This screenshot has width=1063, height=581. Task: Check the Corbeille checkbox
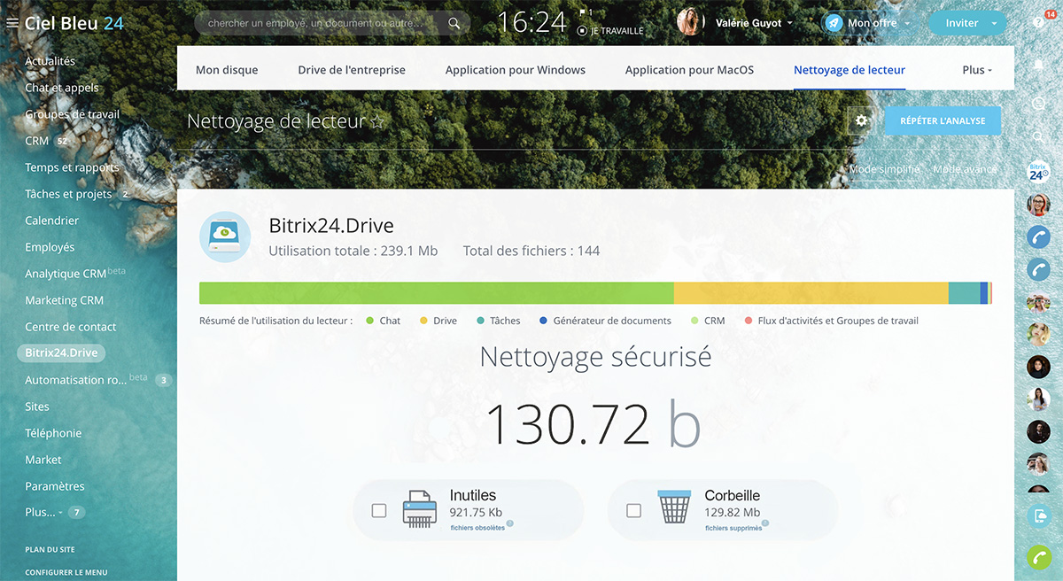(x=633, y=510)
